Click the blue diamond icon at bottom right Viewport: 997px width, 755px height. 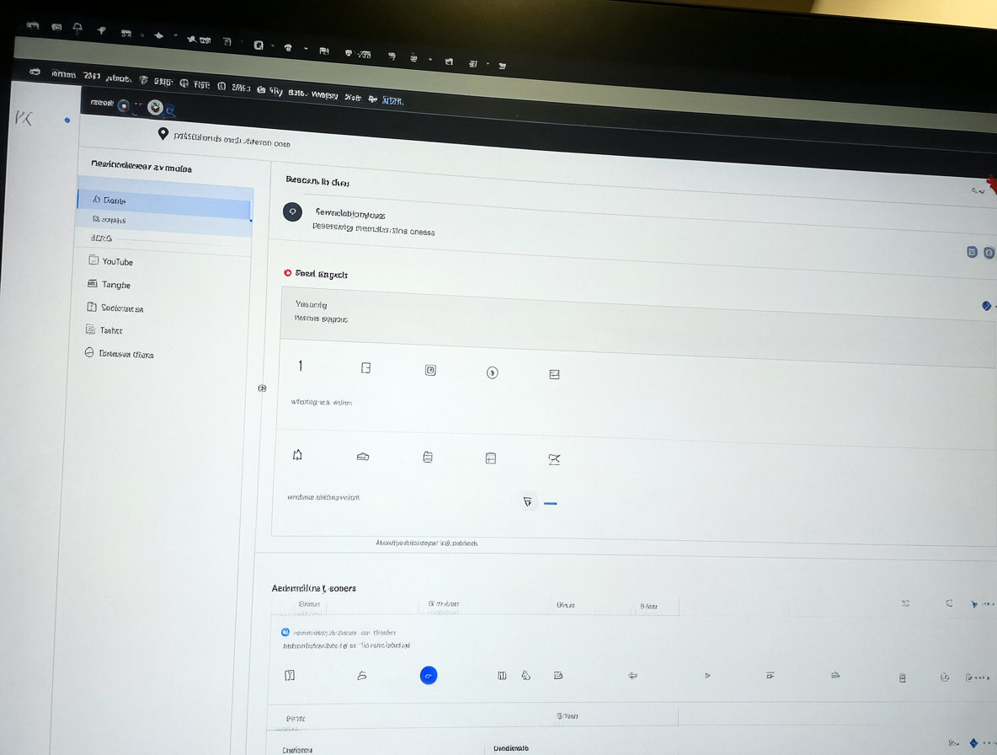click(973, 743)
